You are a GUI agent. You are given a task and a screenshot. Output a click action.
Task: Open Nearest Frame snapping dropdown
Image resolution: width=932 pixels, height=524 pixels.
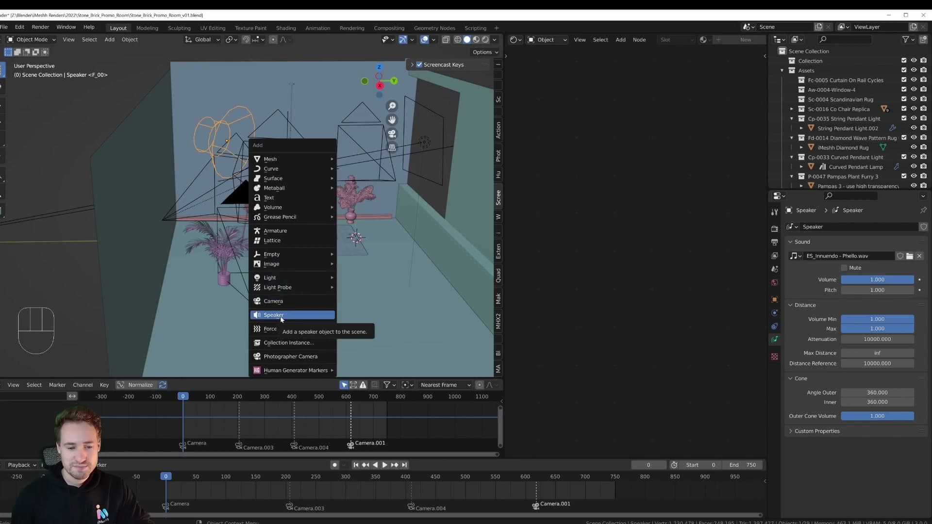[x=445, y=385]
